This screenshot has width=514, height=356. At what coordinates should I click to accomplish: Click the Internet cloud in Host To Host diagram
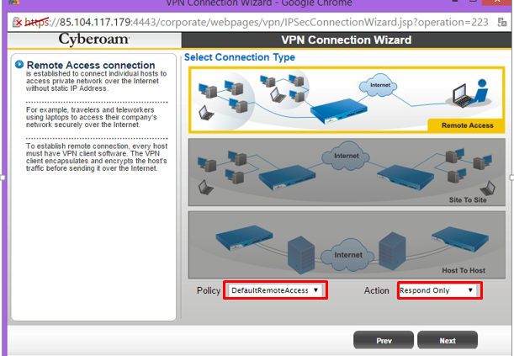point(347,255)
